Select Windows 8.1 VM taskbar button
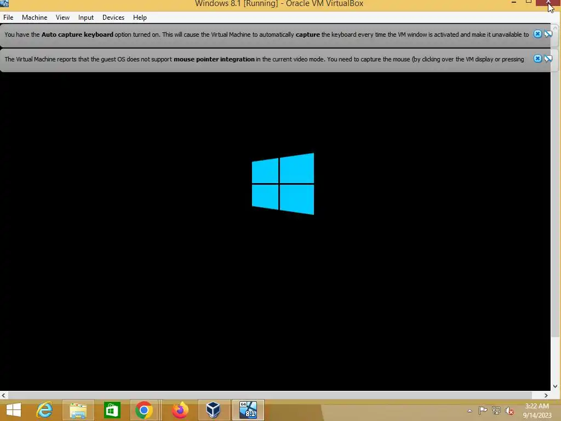This screenshot has width=561, height=421. coord(248,410)
